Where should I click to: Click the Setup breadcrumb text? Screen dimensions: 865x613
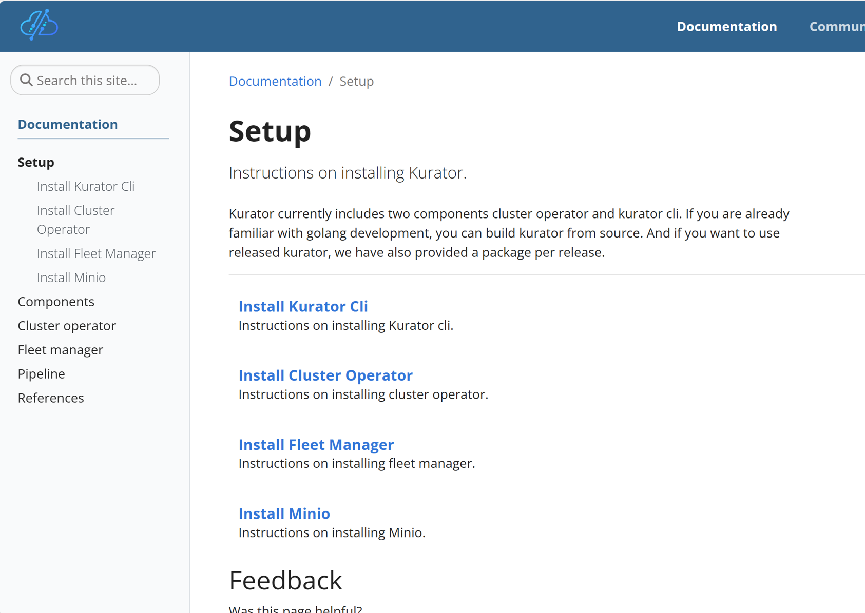(357, 81)
